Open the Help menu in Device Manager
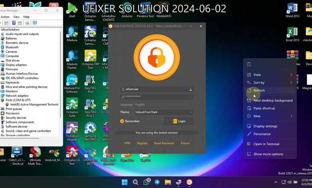312x188 pixels. click(26, 17)
